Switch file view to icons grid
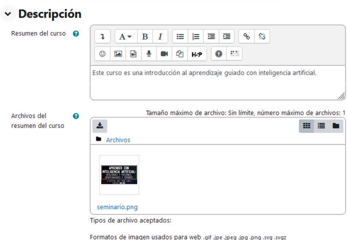The image size is (347, 240). [x=306, y=126]
